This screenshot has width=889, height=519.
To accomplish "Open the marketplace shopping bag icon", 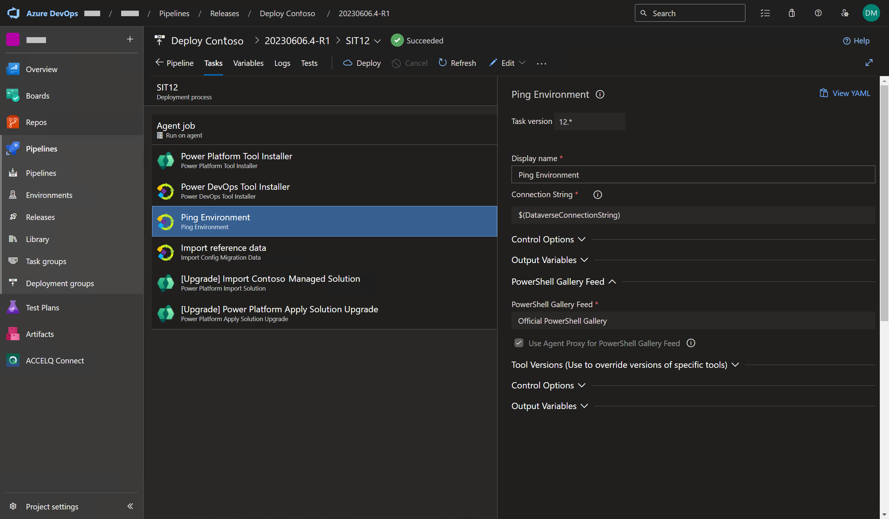I will click(x=791, y=13).
